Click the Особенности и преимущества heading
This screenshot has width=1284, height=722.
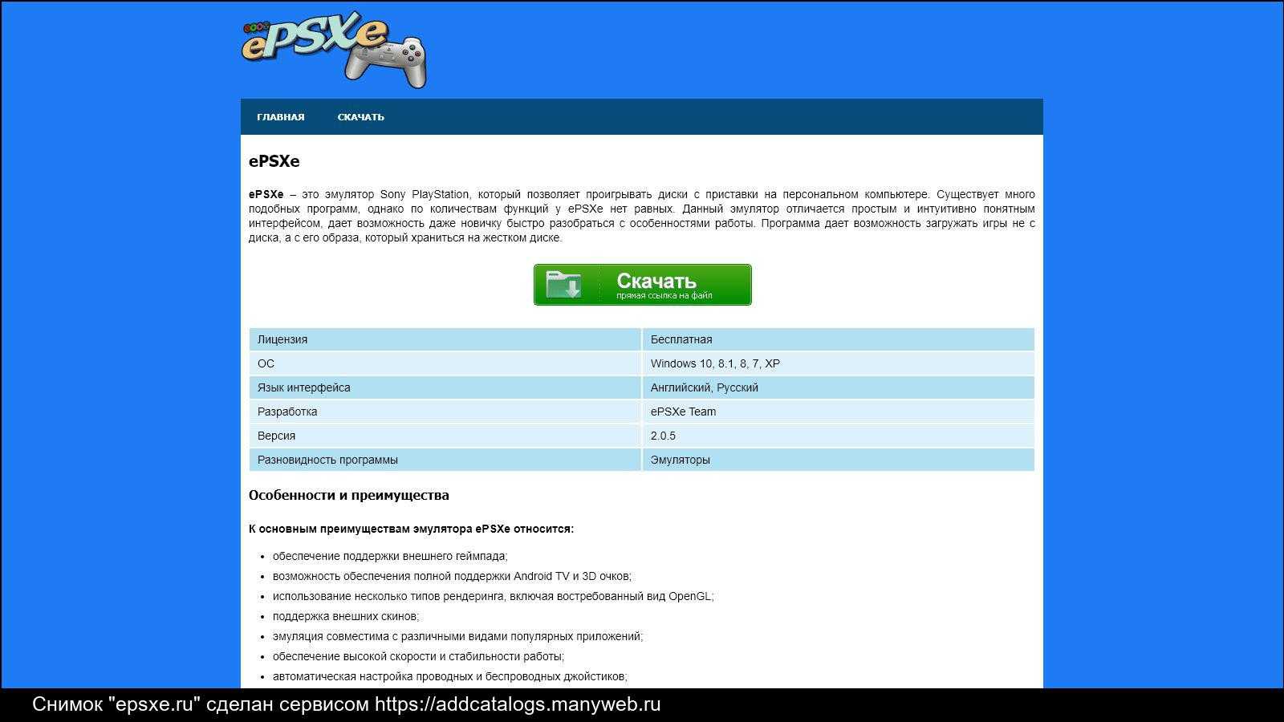[349, 496]
